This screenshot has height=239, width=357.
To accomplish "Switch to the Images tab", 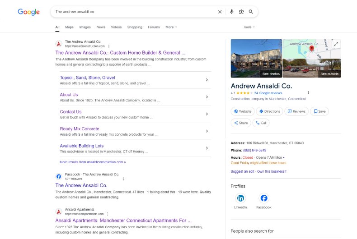I will tap(85, 27).
